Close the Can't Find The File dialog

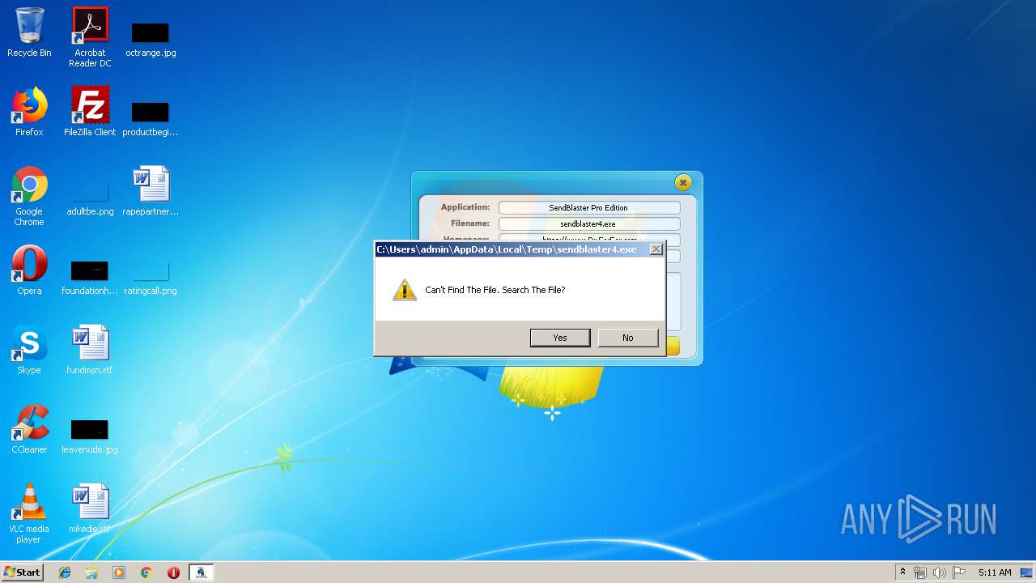[x=656, y=249]
